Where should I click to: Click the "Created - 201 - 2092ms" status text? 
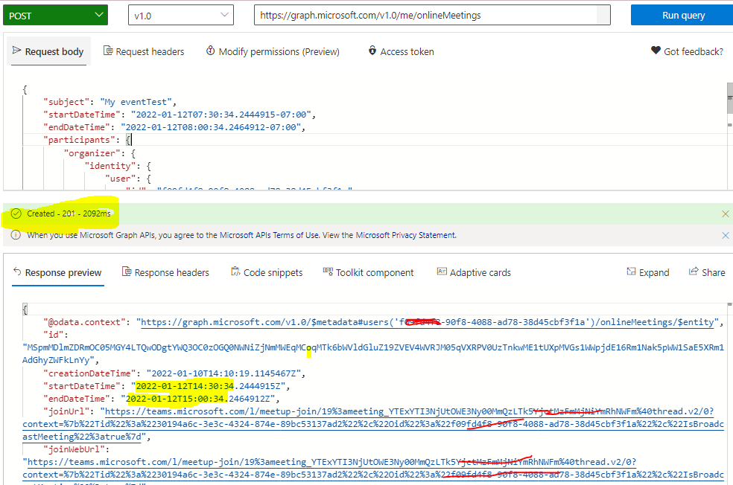69,213
